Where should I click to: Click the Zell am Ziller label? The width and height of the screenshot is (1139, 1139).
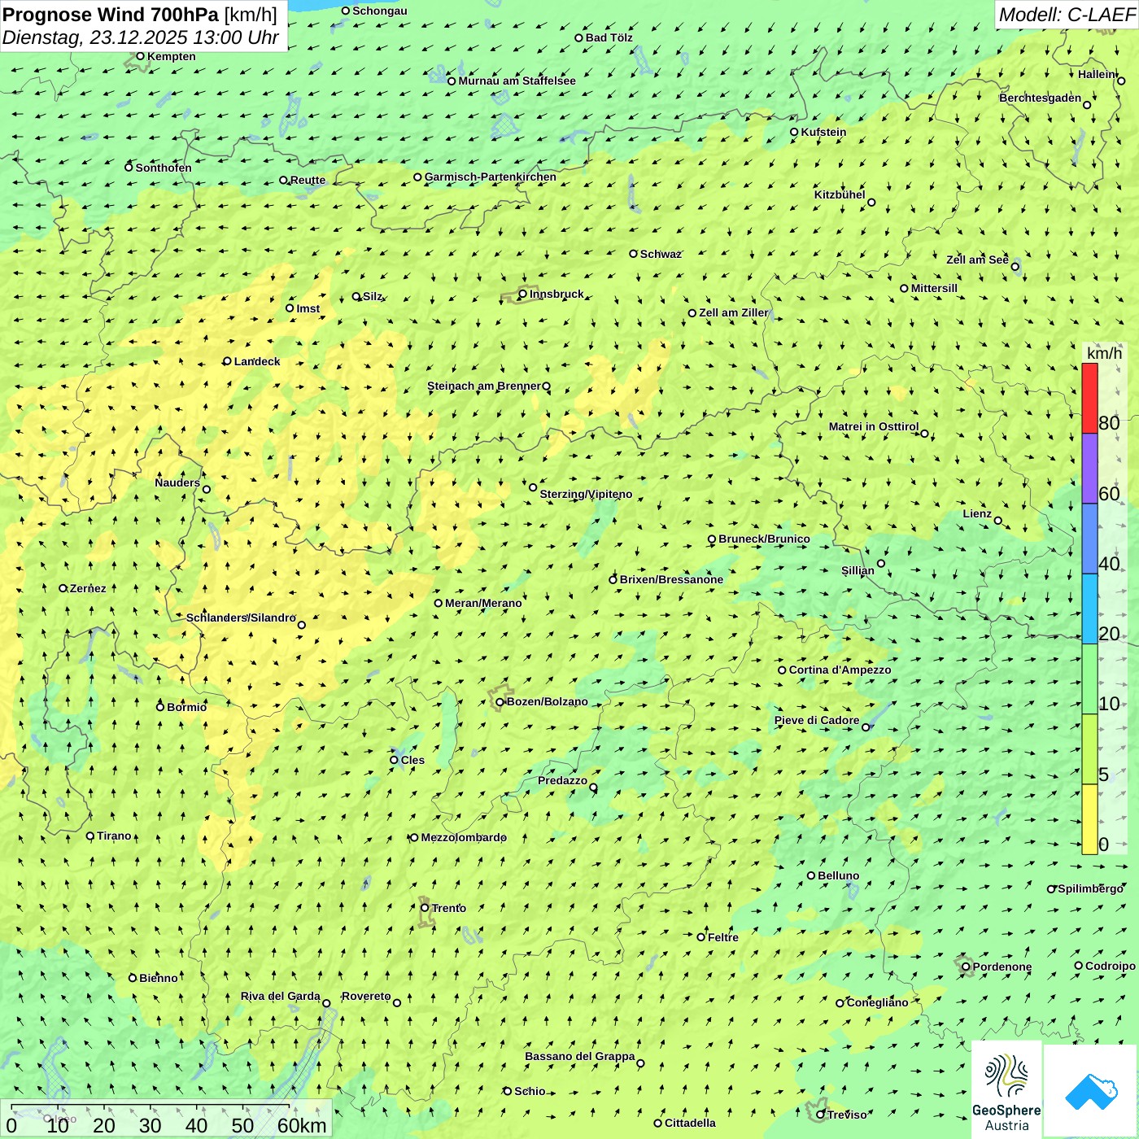(733, 312)
